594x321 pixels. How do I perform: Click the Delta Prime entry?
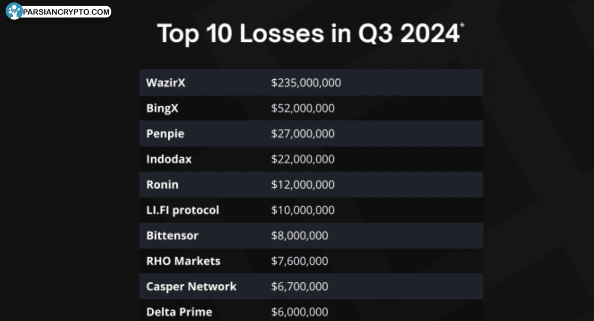tap(179, 312)
